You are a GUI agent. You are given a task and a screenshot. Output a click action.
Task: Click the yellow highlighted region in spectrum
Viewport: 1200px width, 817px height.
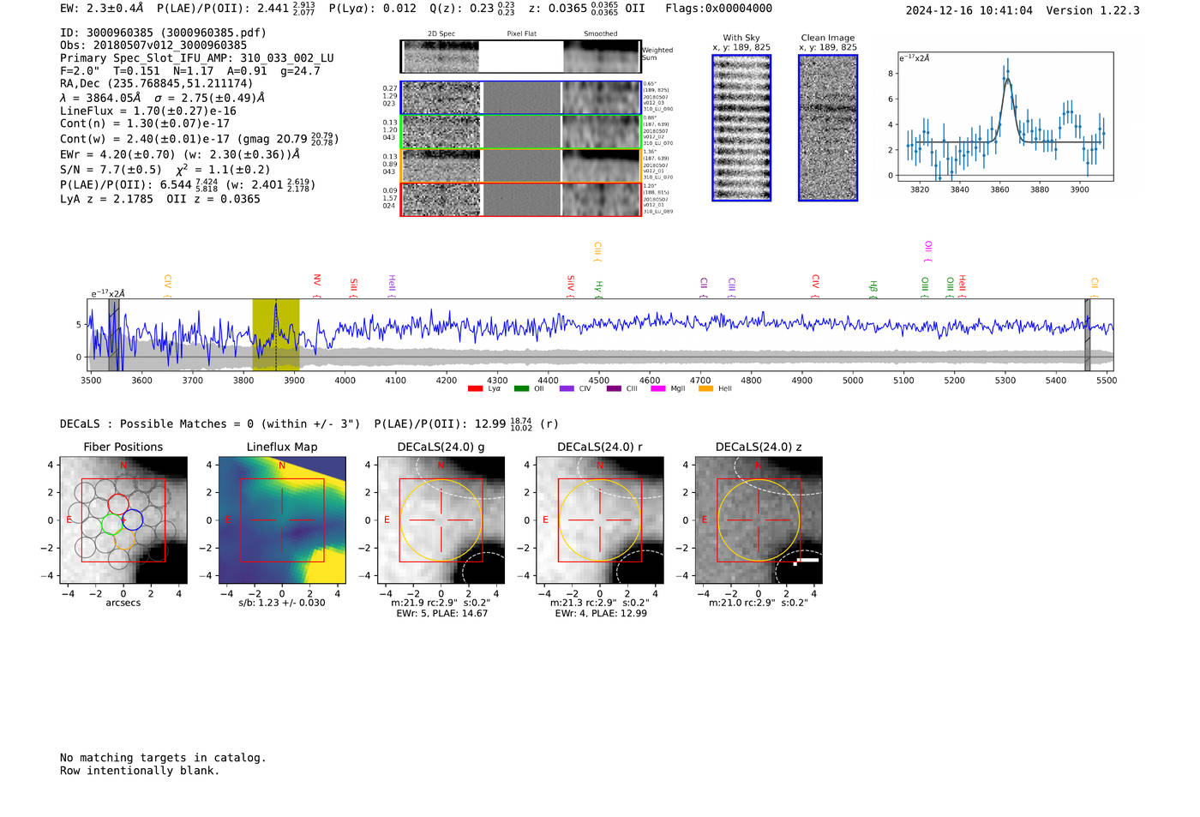click(276, 335)
